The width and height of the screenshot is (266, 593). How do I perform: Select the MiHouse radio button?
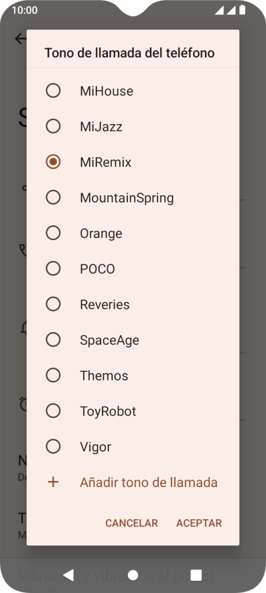click(x=53, y=91)
